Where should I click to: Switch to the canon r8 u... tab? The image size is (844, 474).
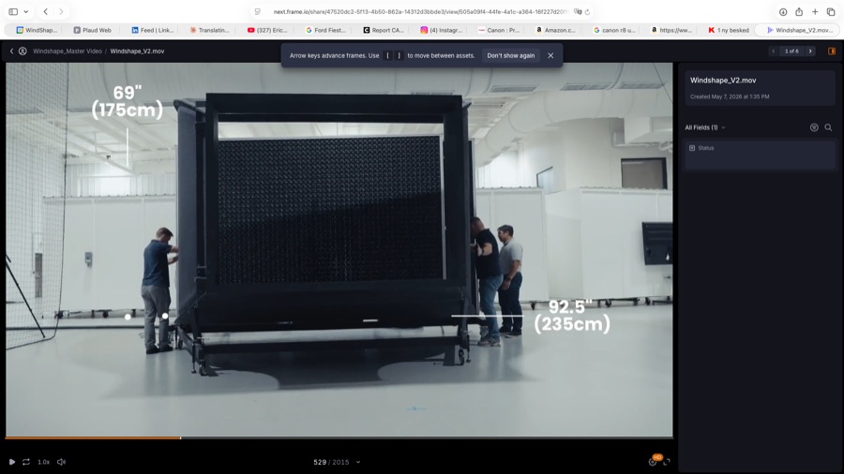[x=614, y=30]
